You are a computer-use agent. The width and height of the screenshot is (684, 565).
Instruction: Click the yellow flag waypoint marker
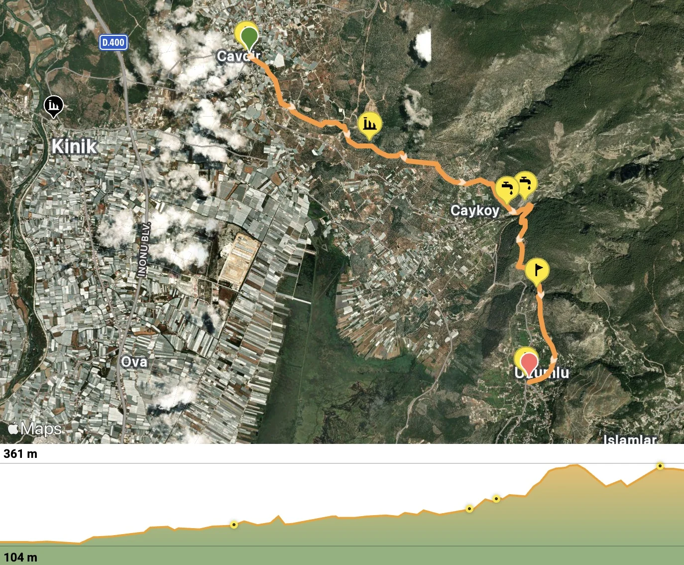pyautogui.click(x=537, y=271)
